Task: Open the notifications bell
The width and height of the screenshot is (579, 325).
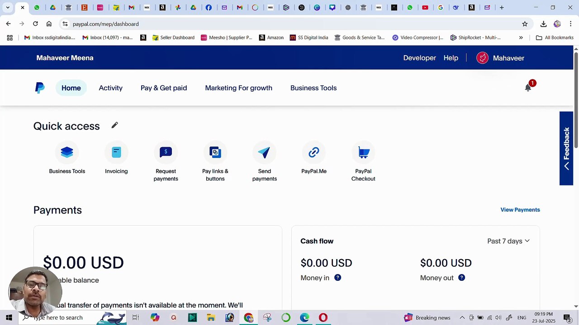Action: pyautogui.click(x=528, y=88)
